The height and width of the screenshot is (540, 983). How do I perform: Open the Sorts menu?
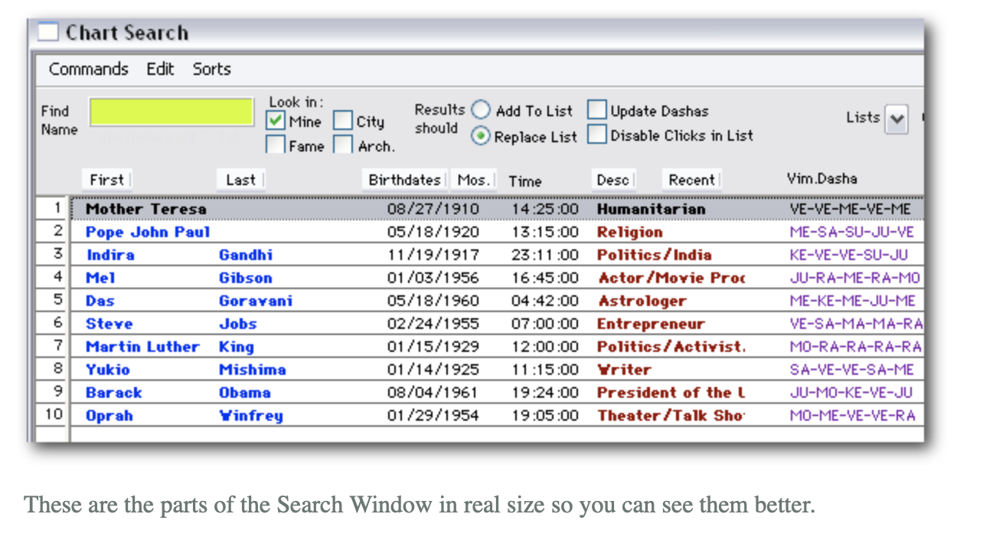(x=211, y=69)
